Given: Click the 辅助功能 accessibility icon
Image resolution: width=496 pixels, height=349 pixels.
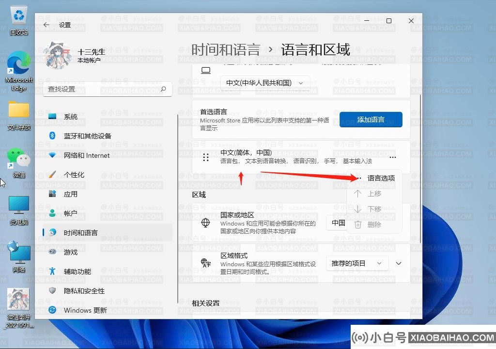Looking at the screenshot, I should click(52, 271).
